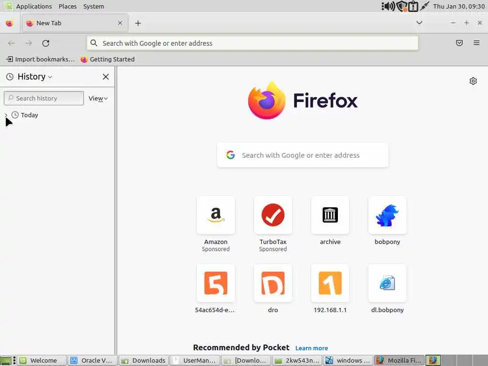Open the Getting Started bookmark
The image size is (488, 366).
tap(108, 59)
